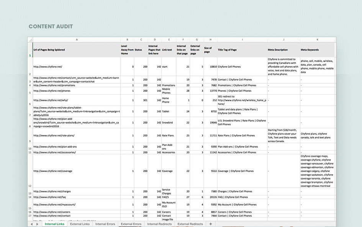Click the 'Snowbird' link text cell
This screenshot has height=227, width=362.
pyautogui.click(x=169, y=123)
